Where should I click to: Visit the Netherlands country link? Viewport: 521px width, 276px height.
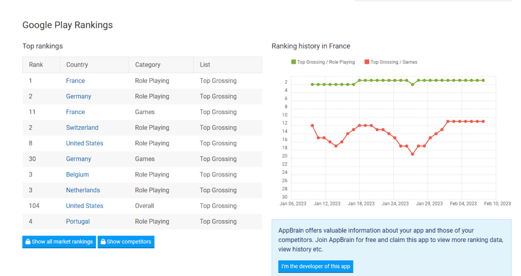pos(83,190)
